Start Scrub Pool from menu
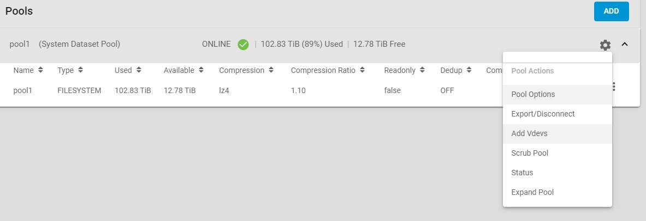646x221 pixels. [x=530, y=153]
